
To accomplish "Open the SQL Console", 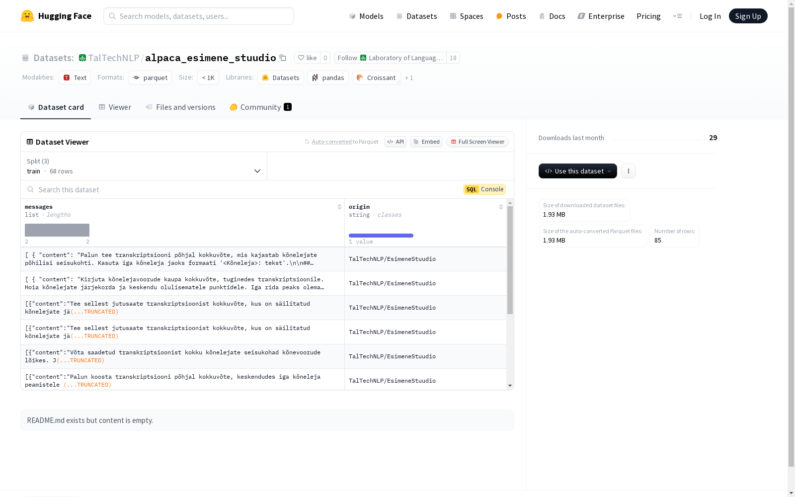I will coord(484,189).
